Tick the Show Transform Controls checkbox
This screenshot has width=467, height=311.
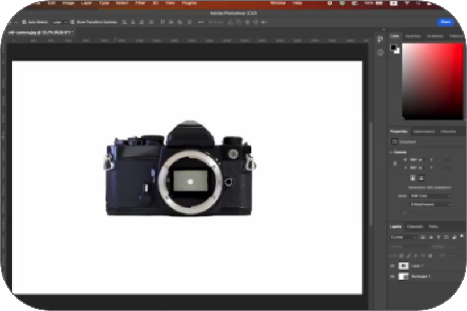pyautogui.click(x=72, y=22)
